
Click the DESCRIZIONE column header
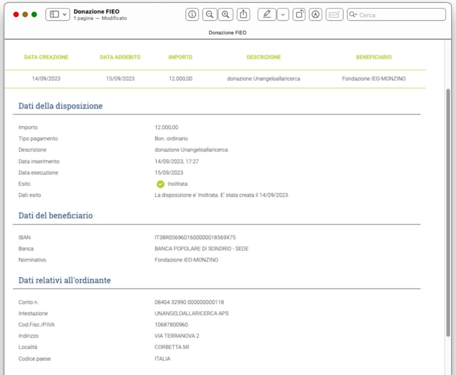(264, 57)
